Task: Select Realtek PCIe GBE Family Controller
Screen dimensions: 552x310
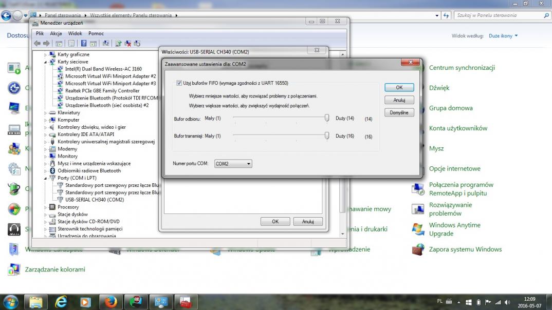Action: [102, 91]
